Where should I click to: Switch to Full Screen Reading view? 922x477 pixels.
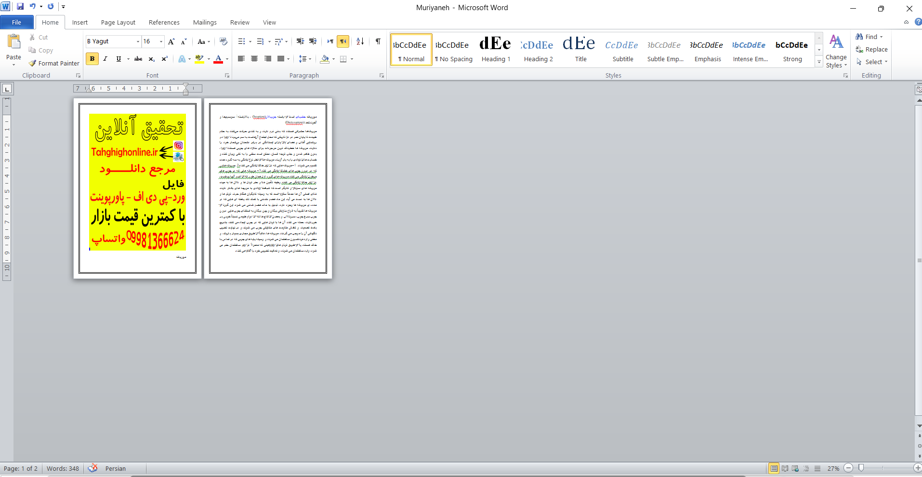(785, 468)
